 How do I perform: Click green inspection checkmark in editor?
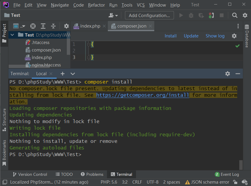pyautogui.click(x=238, y=46)
